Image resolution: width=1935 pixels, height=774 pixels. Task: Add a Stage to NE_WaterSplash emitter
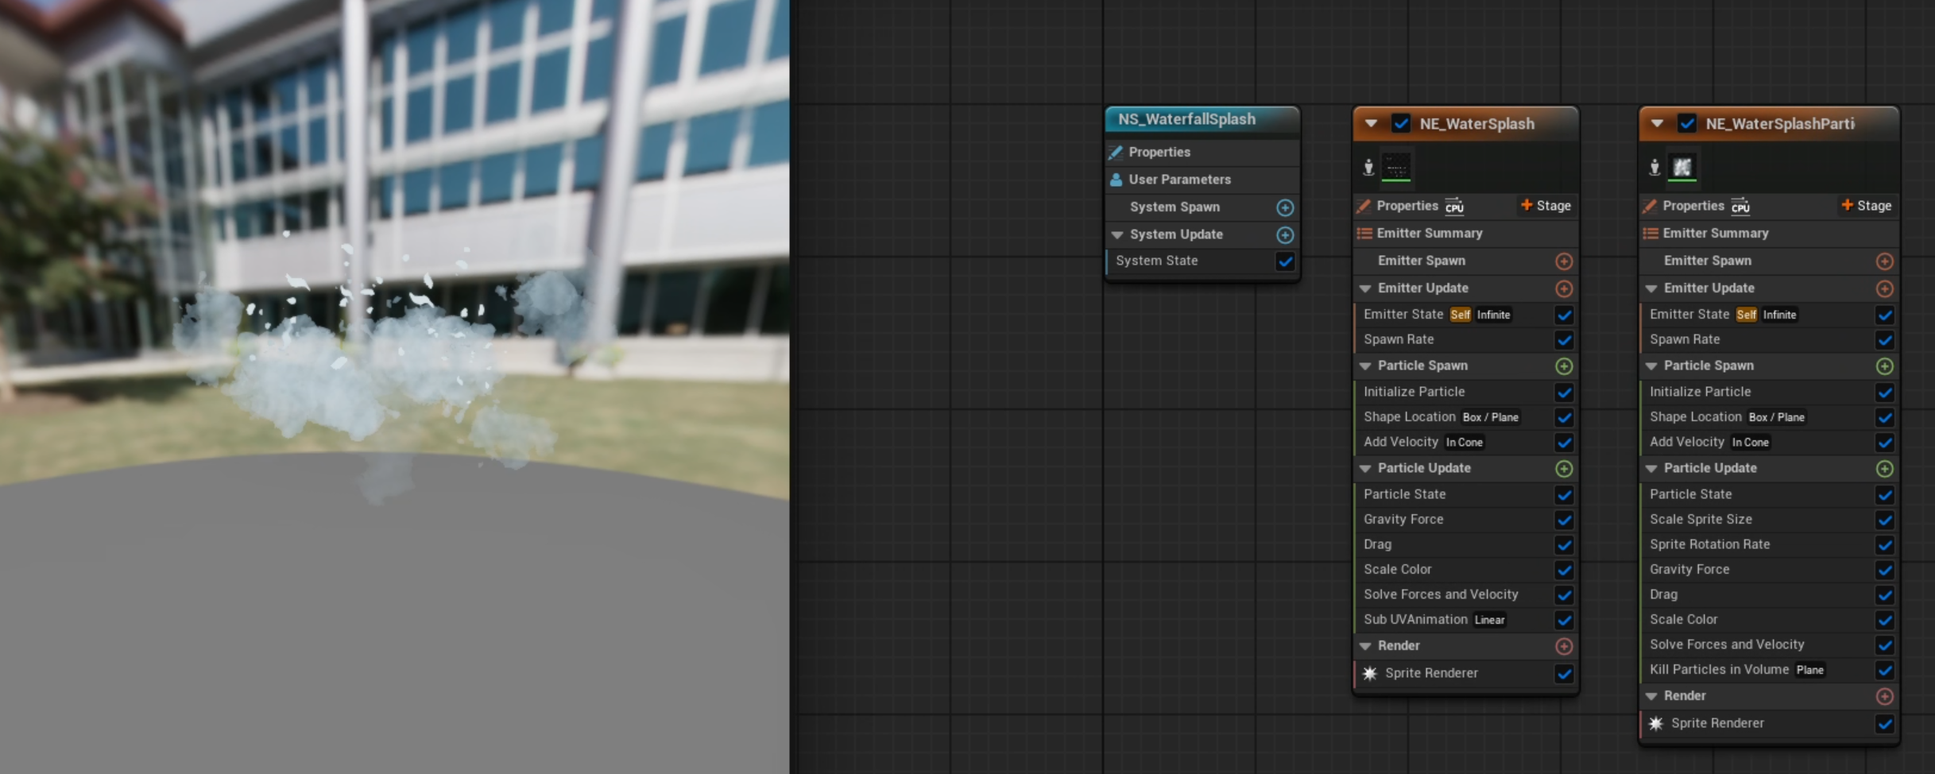click(x=1546, y=206)
